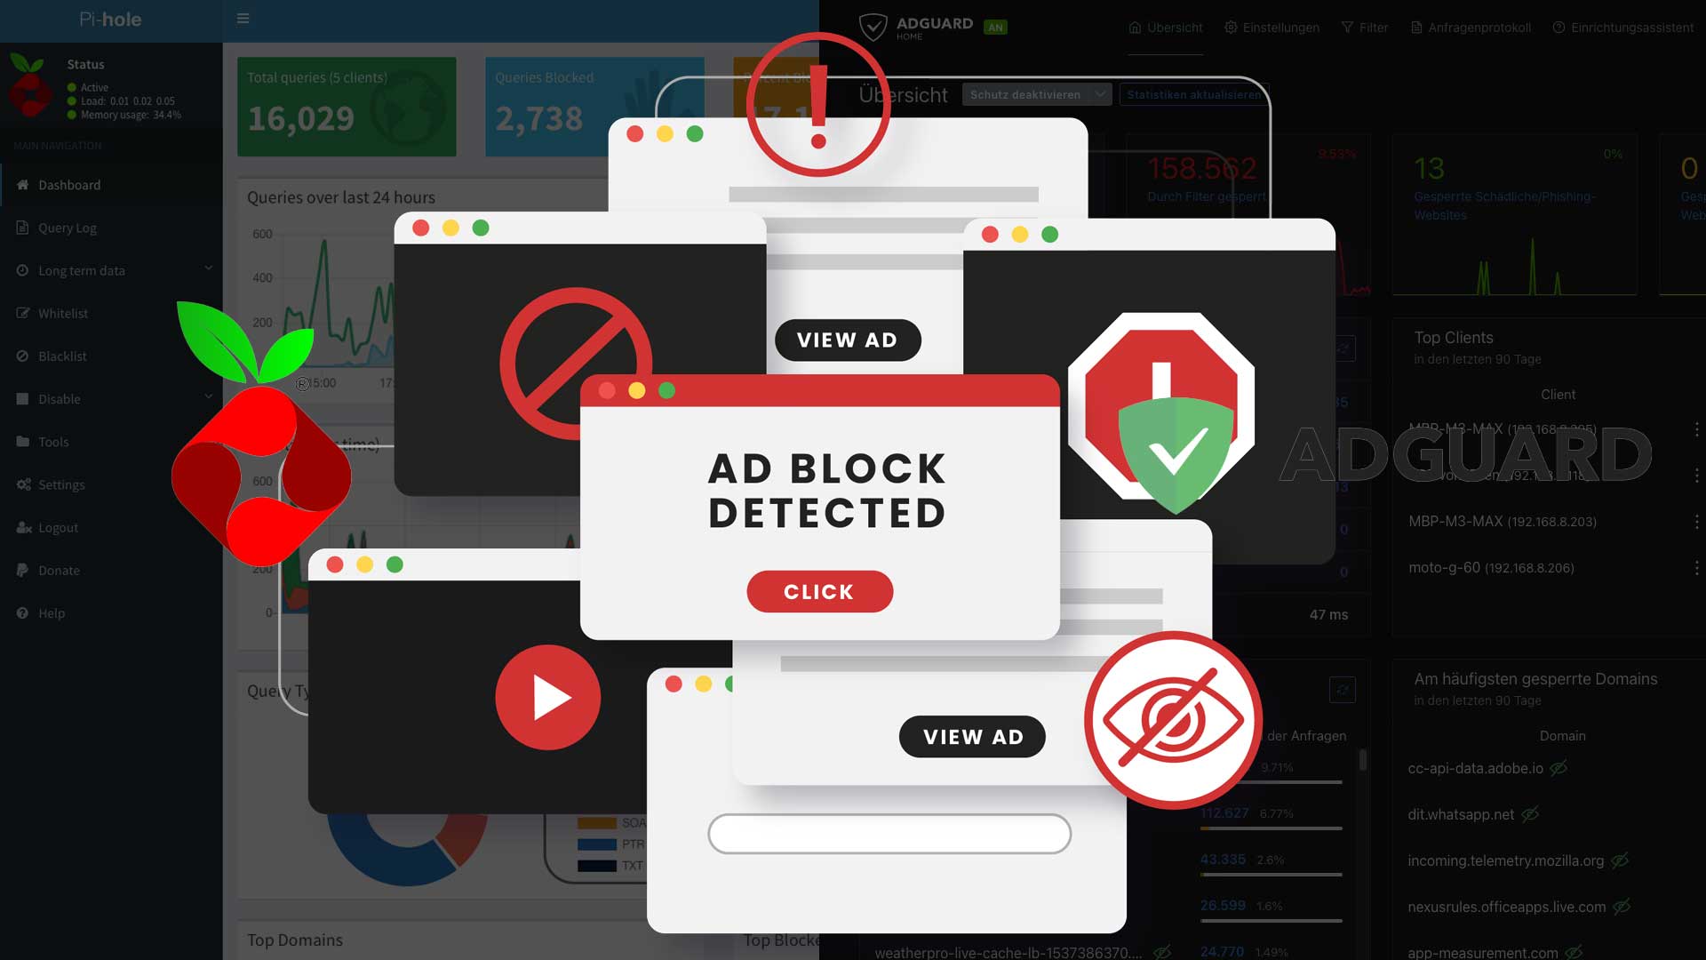
Task: Open Pi-hole Tools menu
Action: pos(54,441)
